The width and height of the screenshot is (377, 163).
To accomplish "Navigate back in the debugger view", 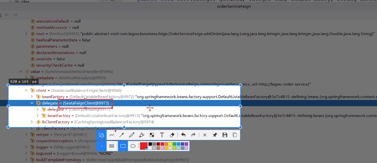I will click(x=7, y=15).
